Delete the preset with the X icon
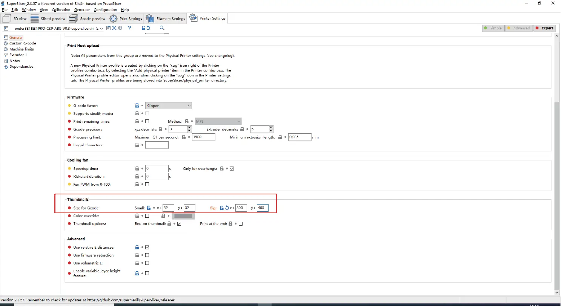Image resolution: width=562 pixels, height=307 pixels. coord(114,28)
